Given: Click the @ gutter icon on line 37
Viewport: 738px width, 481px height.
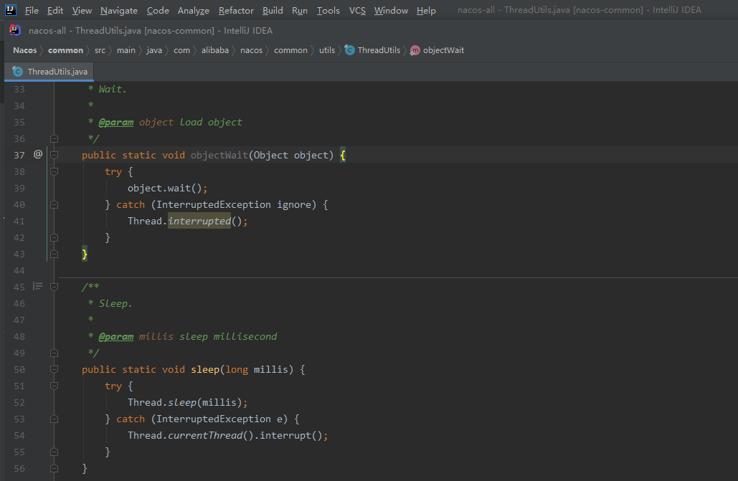Looking at the screenshot, I should (x=38, y=154).
